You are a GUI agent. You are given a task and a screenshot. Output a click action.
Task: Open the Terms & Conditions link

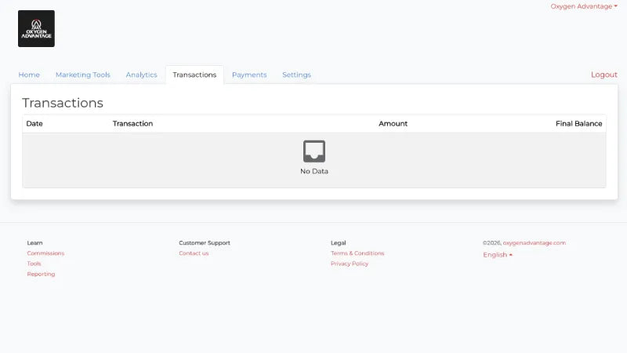point(357,253)
